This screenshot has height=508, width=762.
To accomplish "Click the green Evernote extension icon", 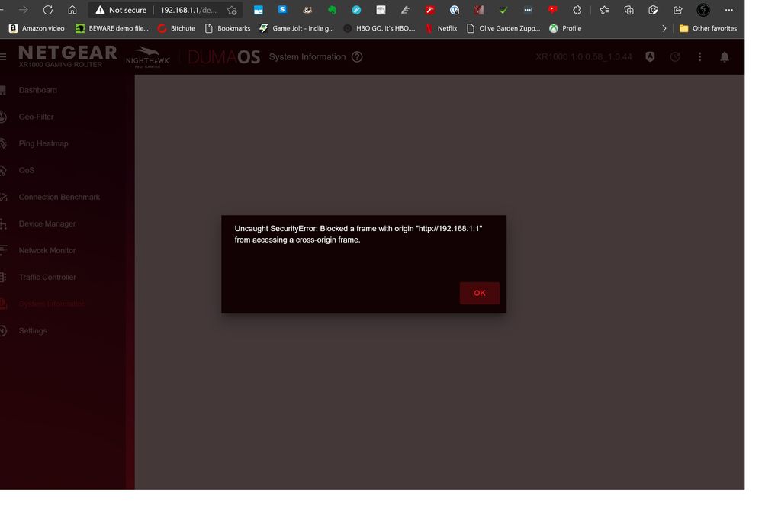I will [332, 10].
